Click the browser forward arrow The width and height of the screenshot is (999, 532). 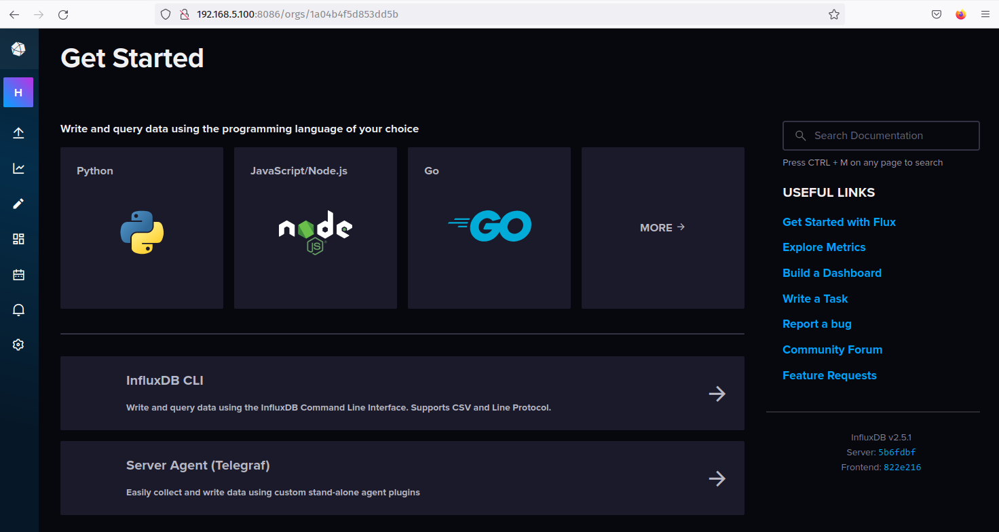tap(39, 14)
